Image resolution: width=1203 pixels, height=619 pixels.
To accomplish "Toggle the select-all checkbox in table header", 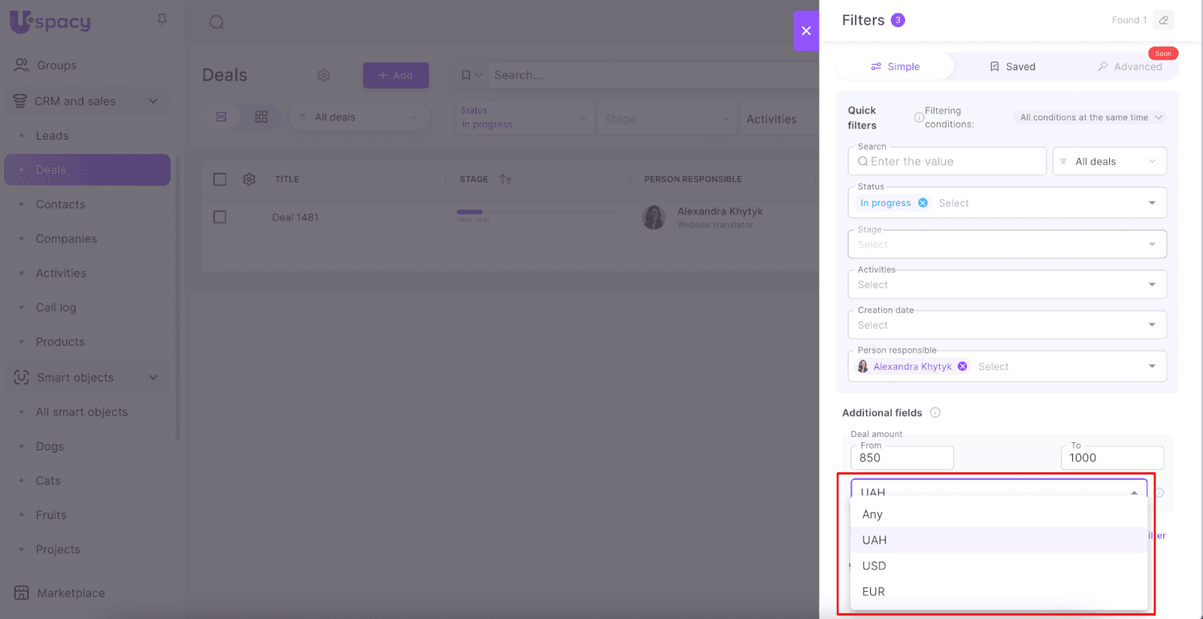I will (x=220, y=179).
